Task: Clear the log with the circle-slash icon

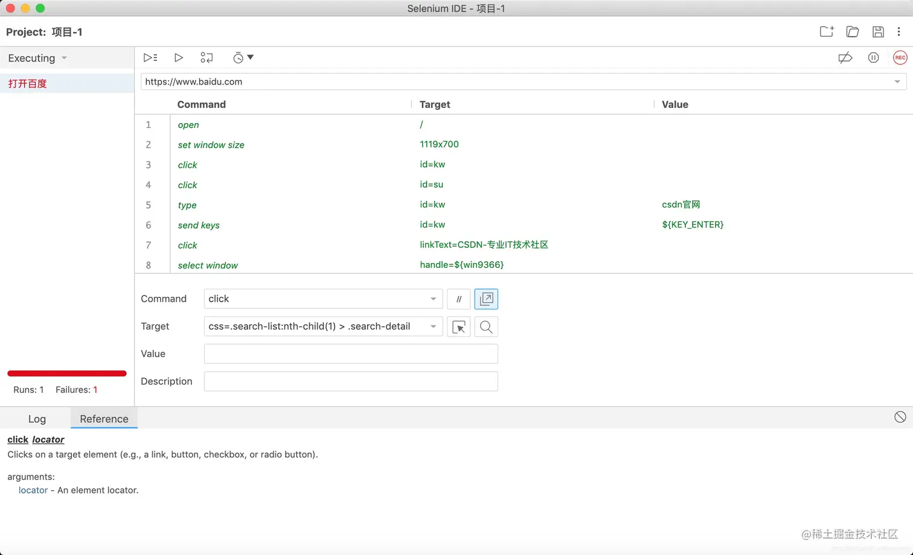Action: point(900,417)
